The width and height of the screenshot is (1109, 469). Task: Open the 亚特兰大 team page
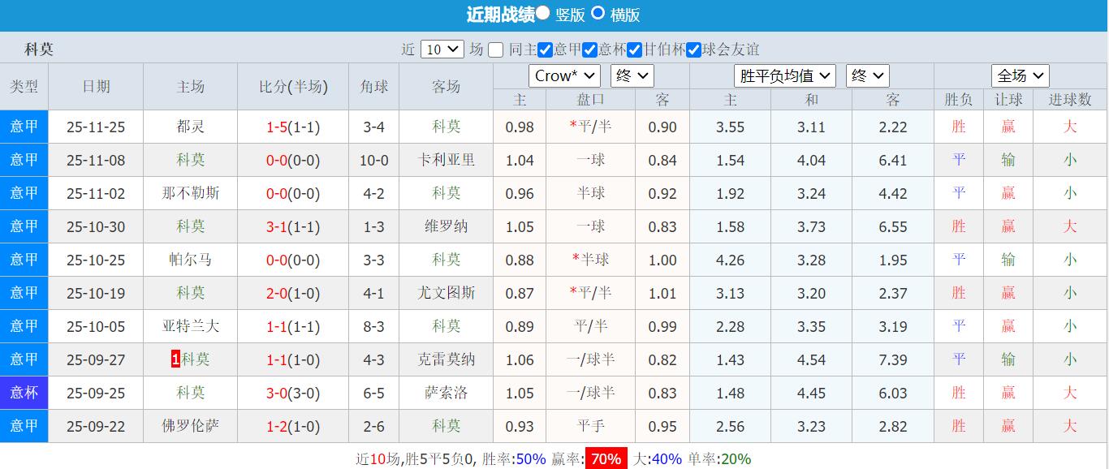pos(190,326)
